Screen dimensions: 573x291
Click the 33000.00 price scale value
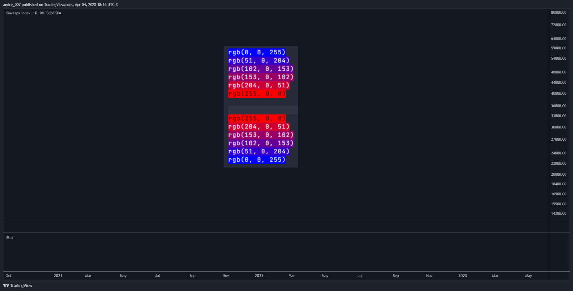559,116
